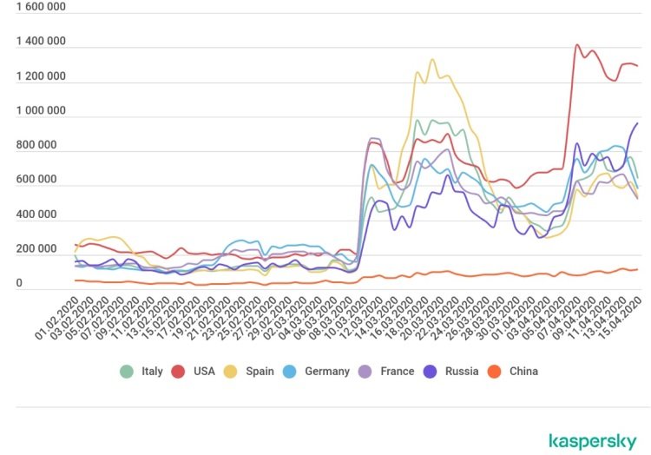Click the China orange legend circle
651x455 pixels.
coord(494,371)
